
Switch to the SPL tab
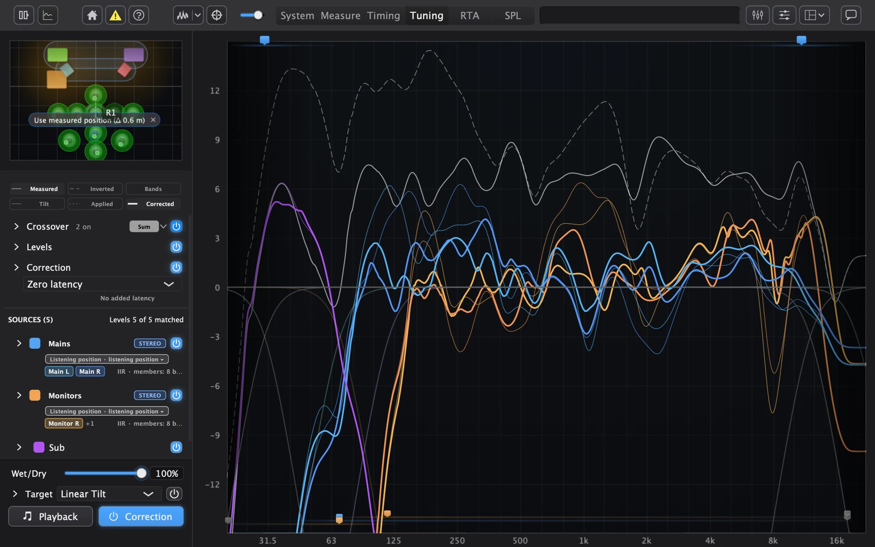click(513, 15)
